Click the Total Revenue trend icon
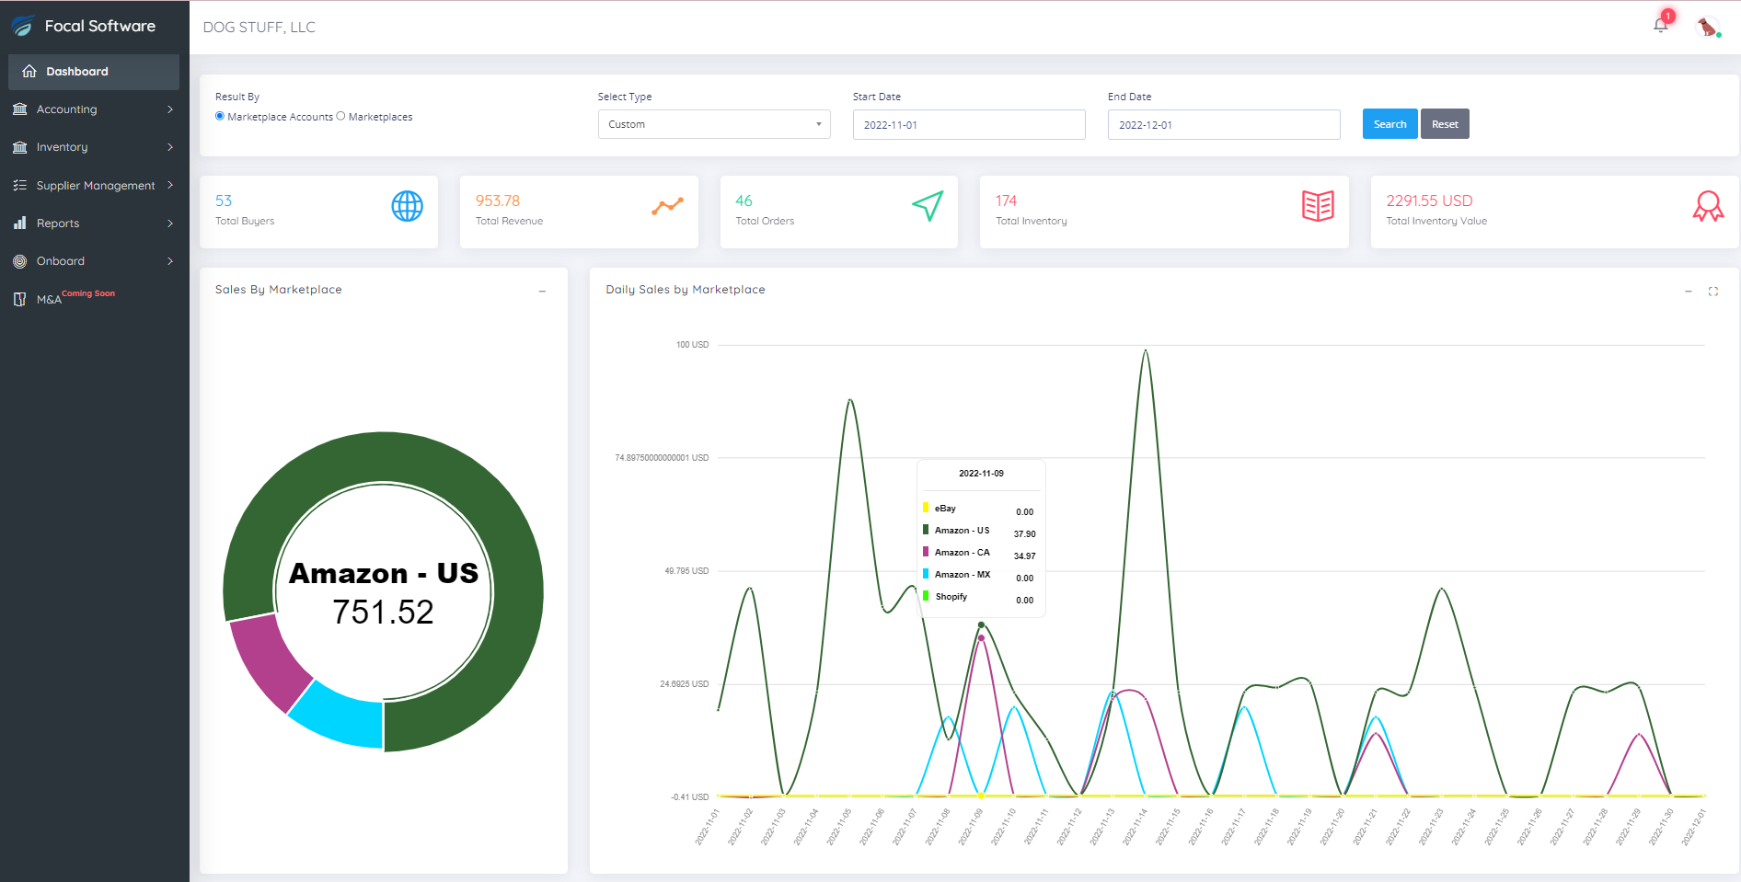The image size is (1741, 882). 667,206
